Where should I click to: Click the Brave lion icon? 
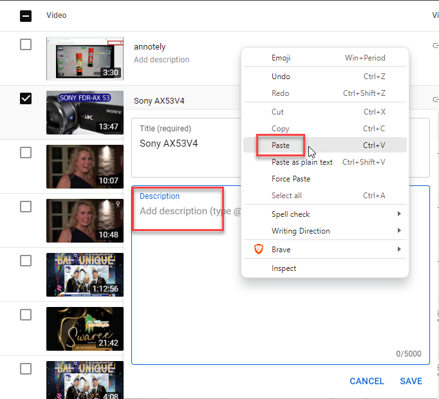tap(259, 249)
